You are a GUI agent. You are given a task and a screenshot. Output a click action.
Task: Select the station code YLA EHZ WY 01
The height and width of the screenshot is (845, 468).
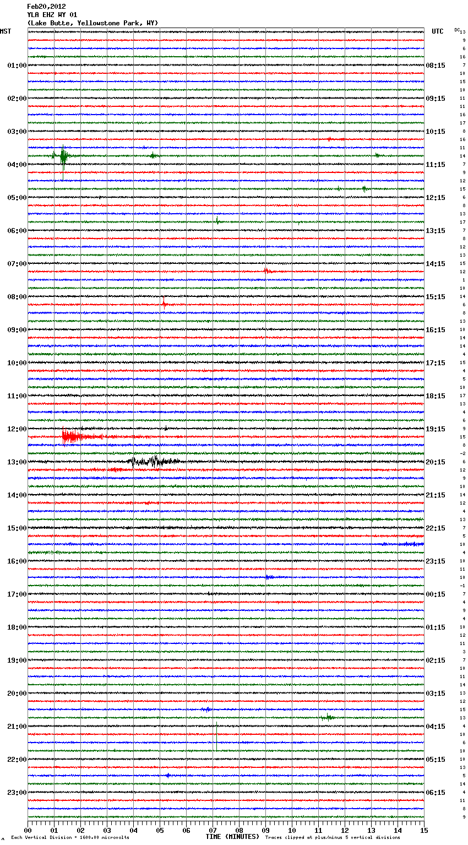click(52, 15)
